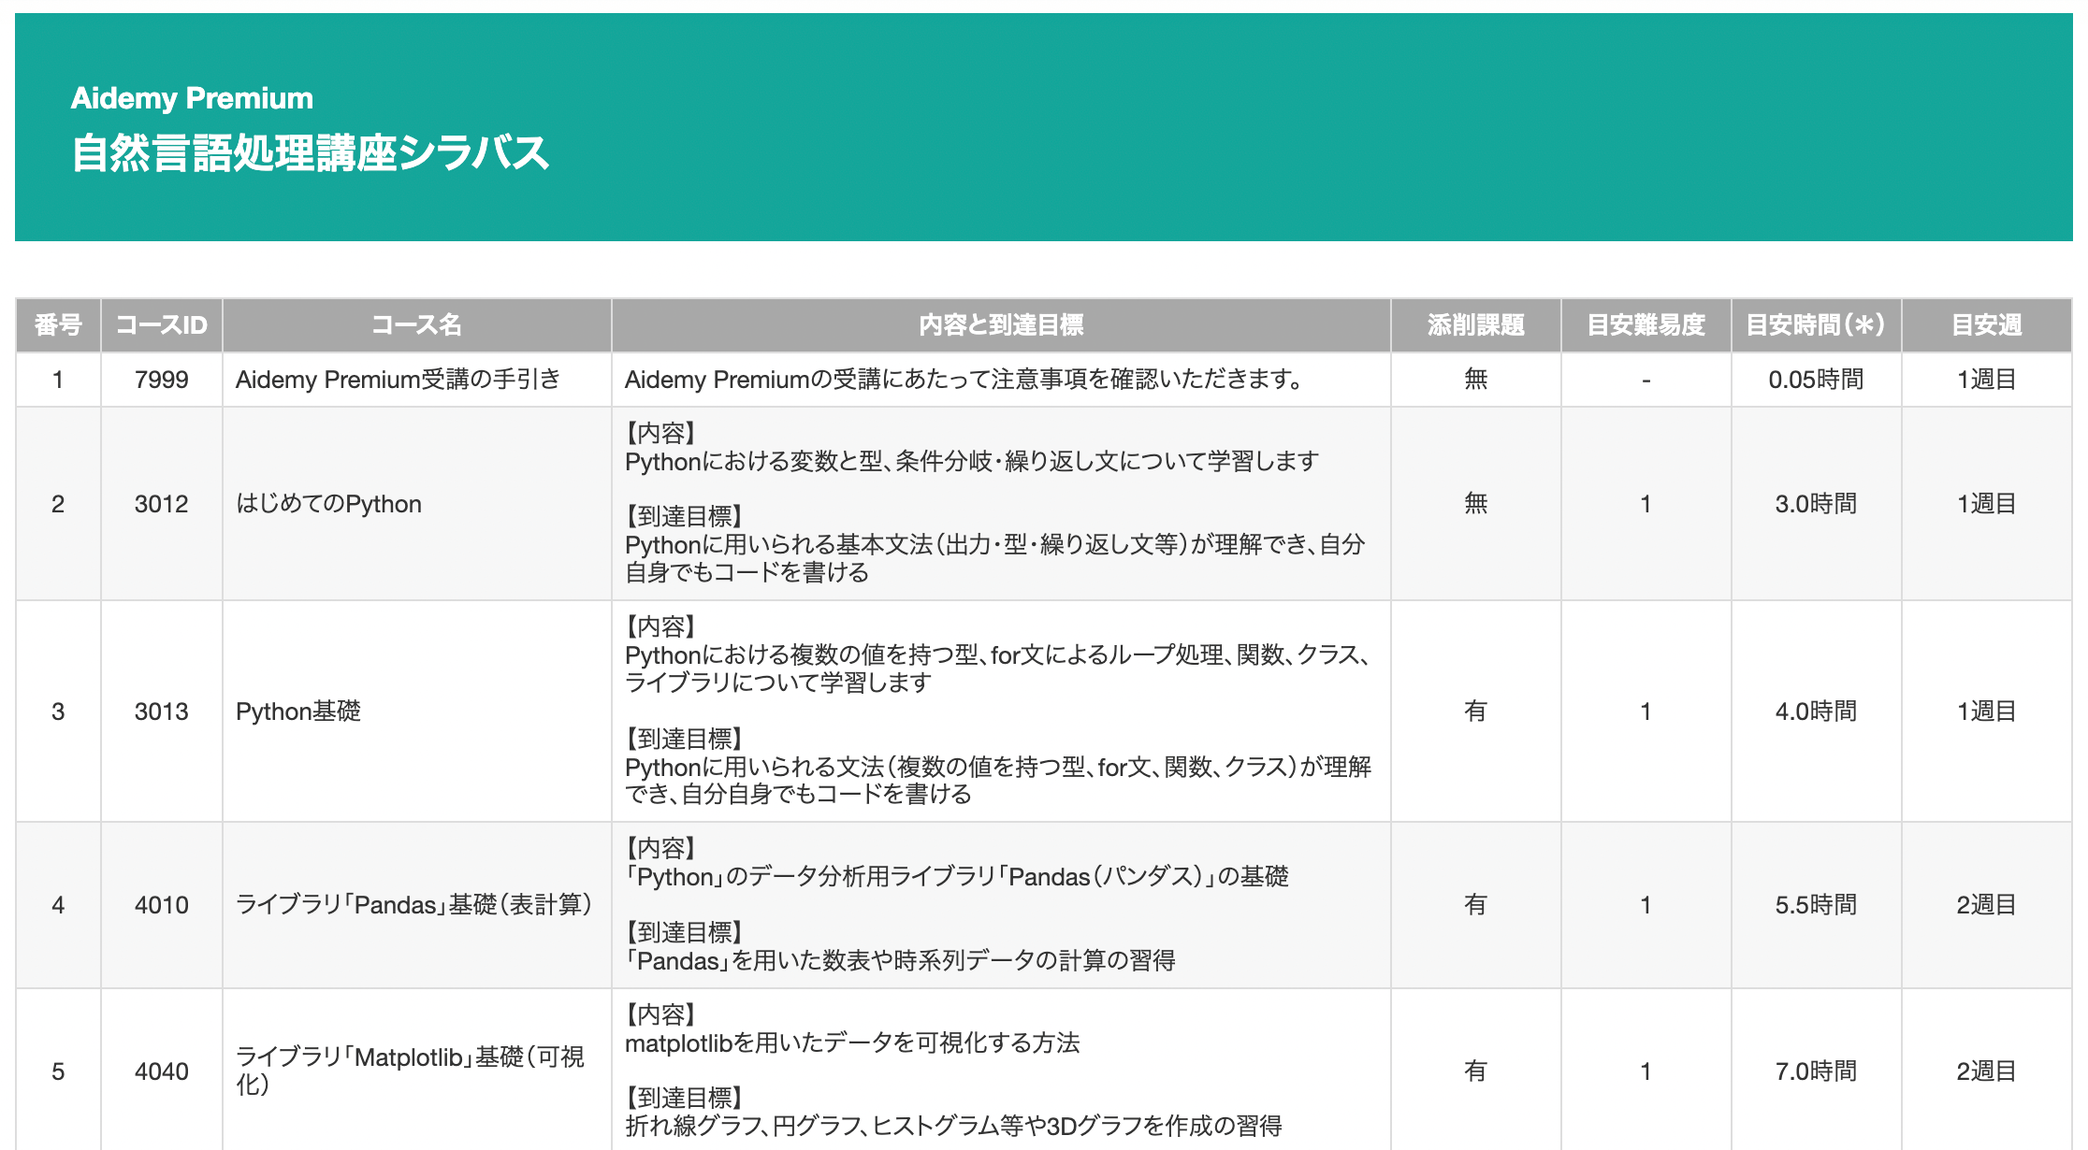2088x1150 pixels.
Task: Click the 内容と到達目標 column header
Action: 1001,325
